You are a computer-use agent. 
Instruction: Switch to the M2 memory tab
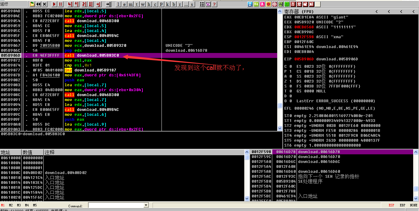(11, 205)
